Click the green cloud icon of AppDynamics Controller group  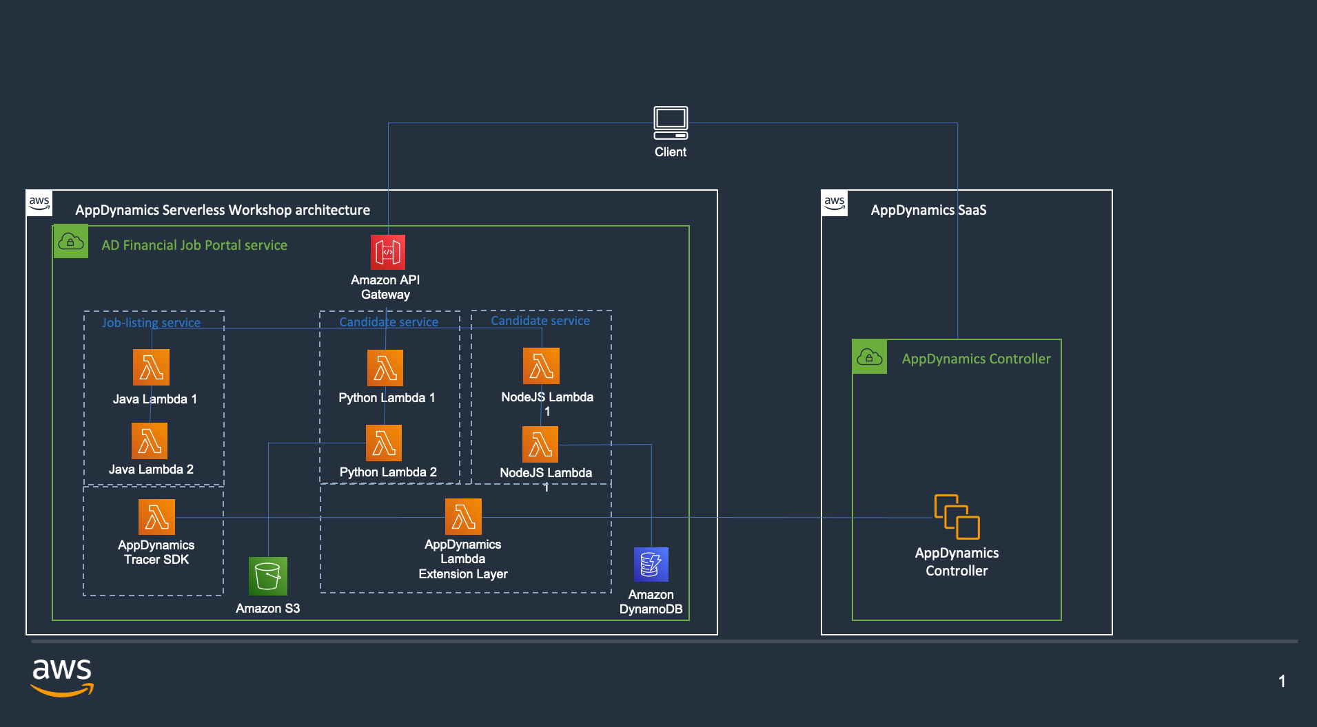tap(870, 357)
